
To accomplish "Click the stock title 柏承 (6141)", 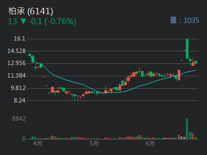I will click(x=31, y=11).
